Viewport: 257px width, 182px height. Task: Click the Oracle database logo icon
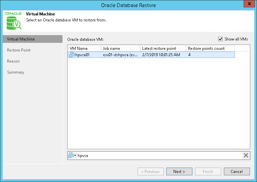click(x=13, y=21)
